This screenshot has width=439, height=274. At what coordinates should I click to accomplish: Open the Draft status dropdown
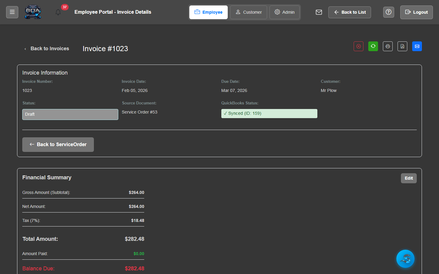[70, 114]
